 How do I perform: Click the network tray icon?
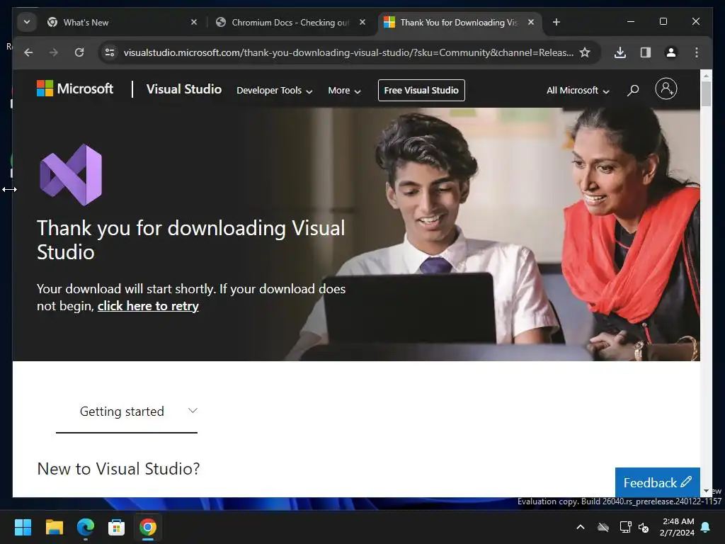tap(625, 527)
